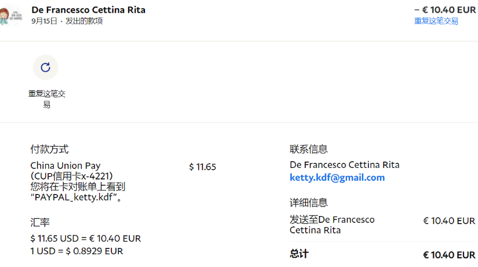Click the $ 11.65 USD = € 10.40 EUR line
Screen dimensions: 478x267
tap(85, 238)
